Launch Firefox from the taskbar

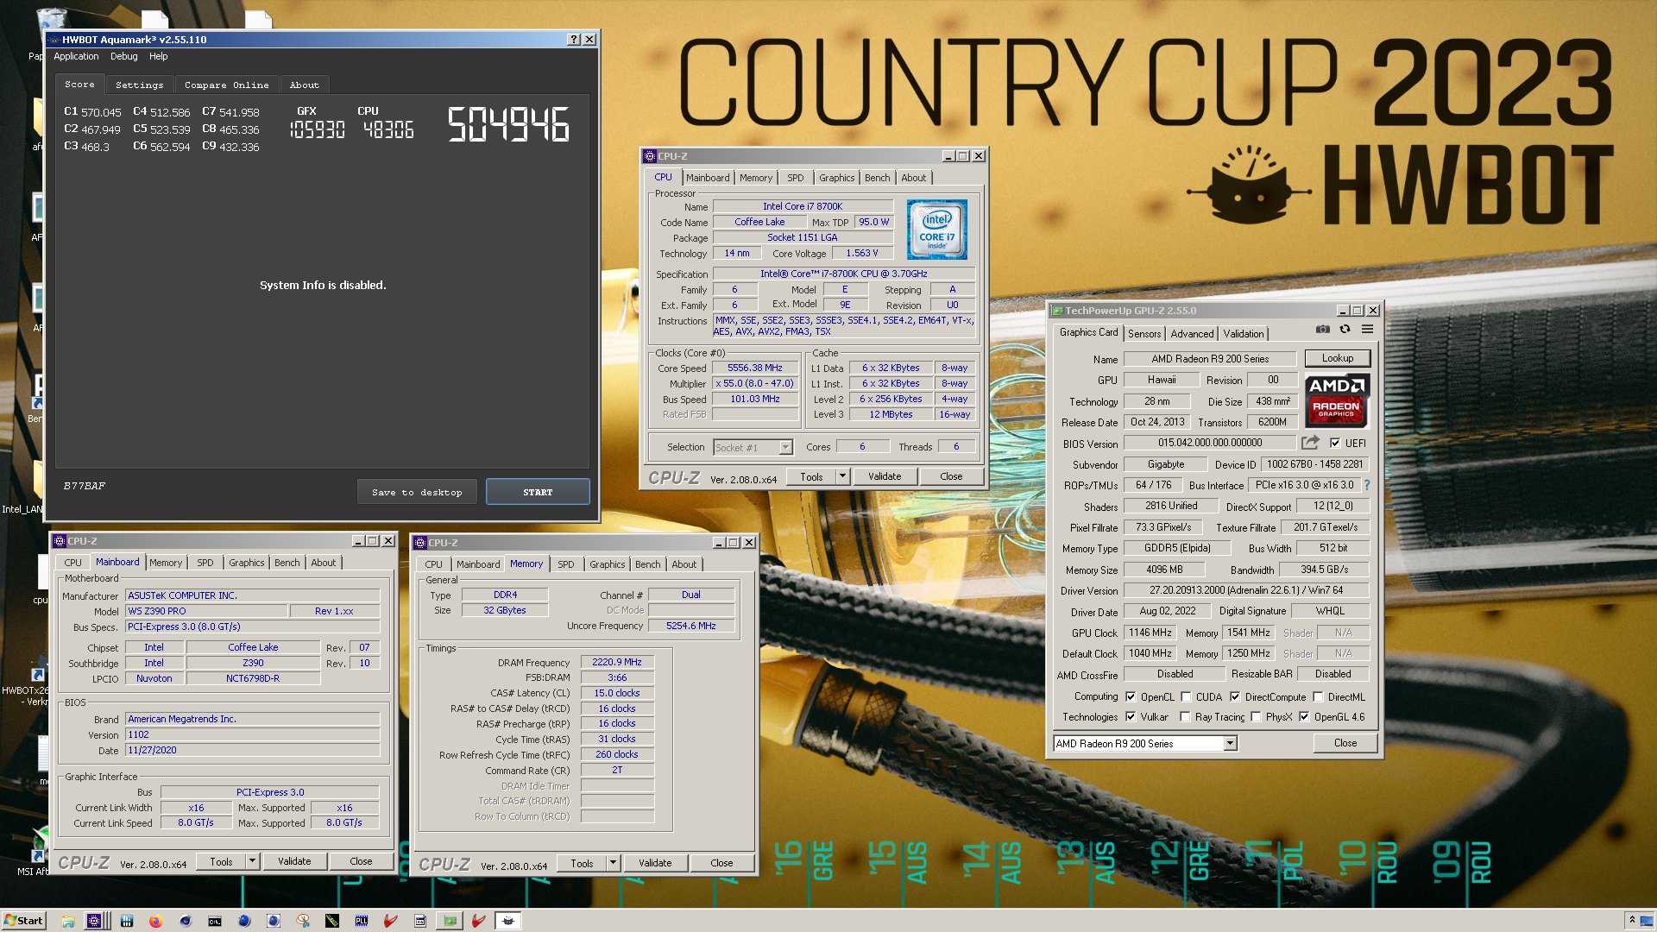[x=155, y=921]
